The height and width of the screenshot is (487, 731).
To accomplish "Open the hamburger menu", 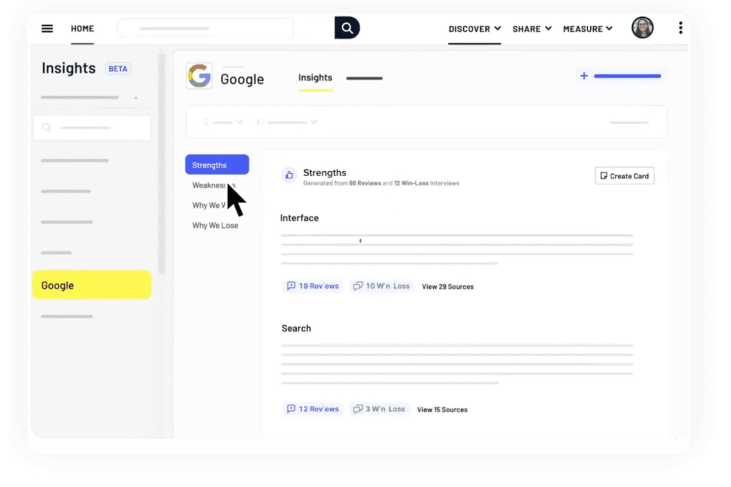I will click(x=47, y=29).
